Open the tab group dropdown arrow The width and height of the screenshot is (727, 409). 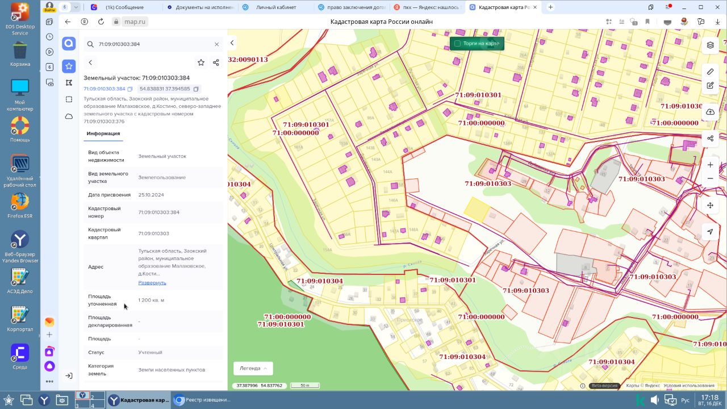click(x=77, y=7)
